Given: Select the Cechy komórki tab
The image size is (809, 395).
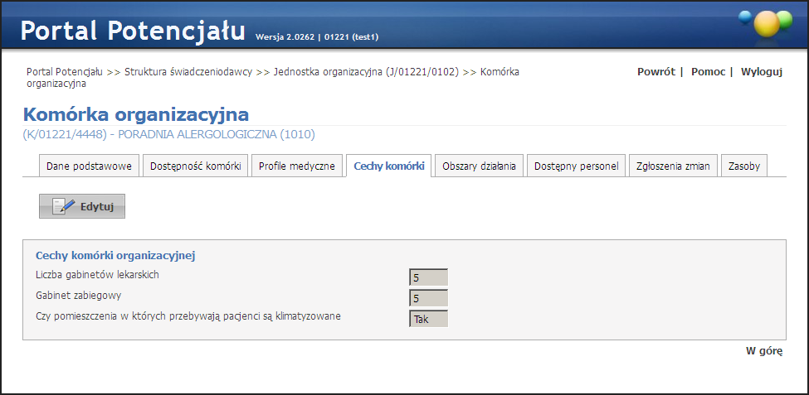Looking at the screenshot, I should tap(388, 166).
